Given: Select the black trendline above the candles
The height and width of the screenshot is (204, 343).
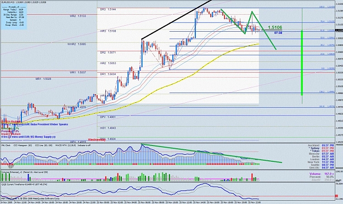Looking at the screenshot, I should [177, 20].
